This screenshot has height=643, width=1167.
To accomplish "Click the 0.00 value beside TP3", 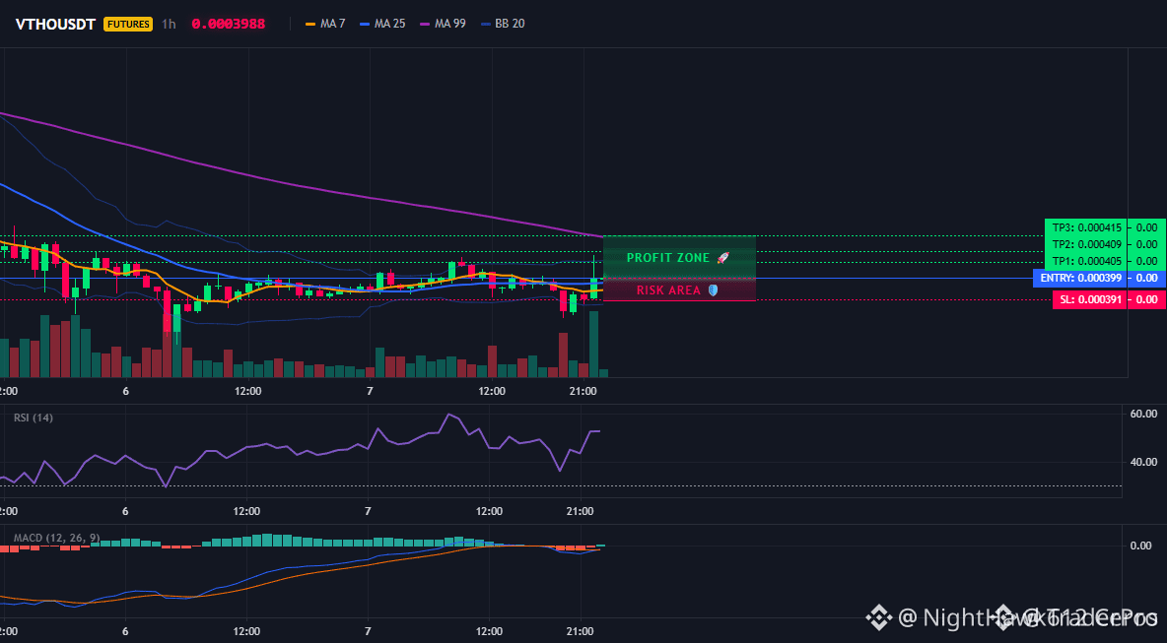I will pyautogui.click(x=1147, y=227).
